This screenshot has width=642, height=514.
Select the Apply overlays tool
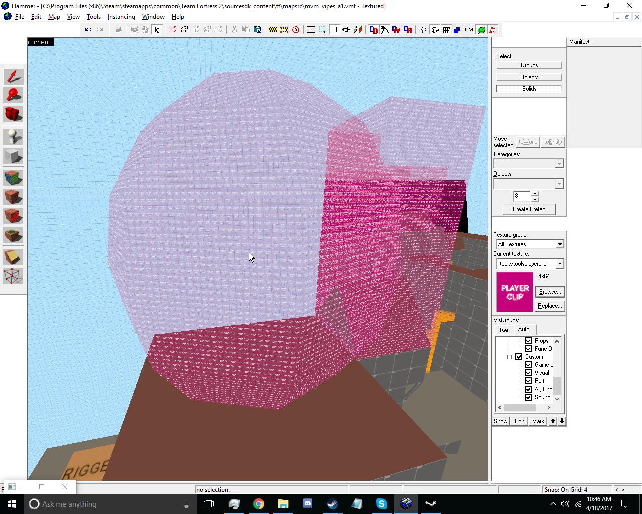[x=13, y=234]
